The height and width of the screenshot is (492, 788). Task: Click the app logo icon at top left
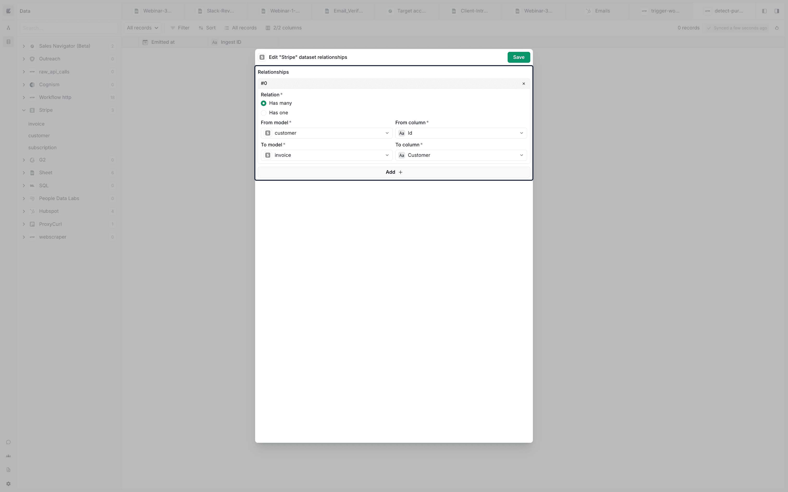(x=8, y=11)
